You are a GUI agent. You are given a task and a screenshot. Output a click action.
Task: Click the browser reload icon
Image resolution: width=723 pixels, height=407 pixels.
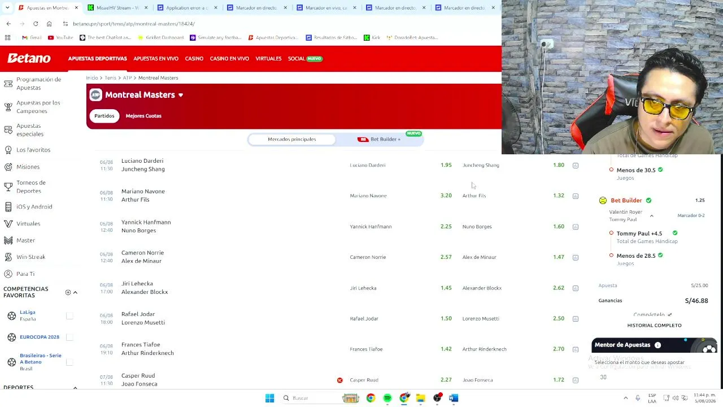pos(36,24)
